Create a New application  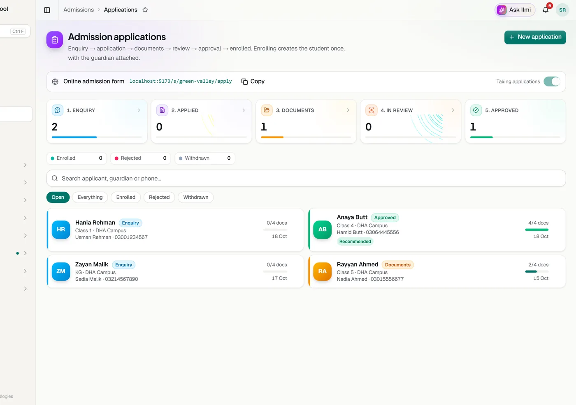coord(535,37)
